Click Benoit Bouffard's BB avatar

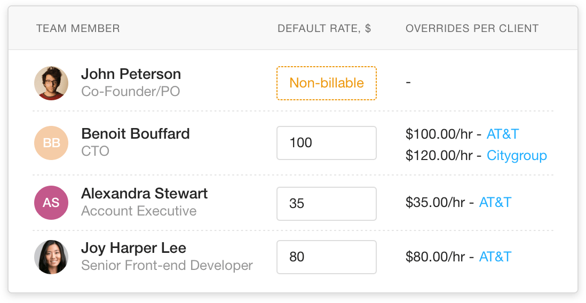click(51, 143)
